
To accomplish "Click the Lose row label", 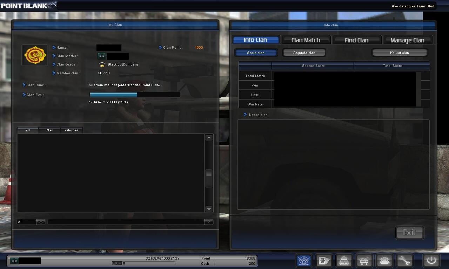I will pyautogui.click(x=255, y=95).
